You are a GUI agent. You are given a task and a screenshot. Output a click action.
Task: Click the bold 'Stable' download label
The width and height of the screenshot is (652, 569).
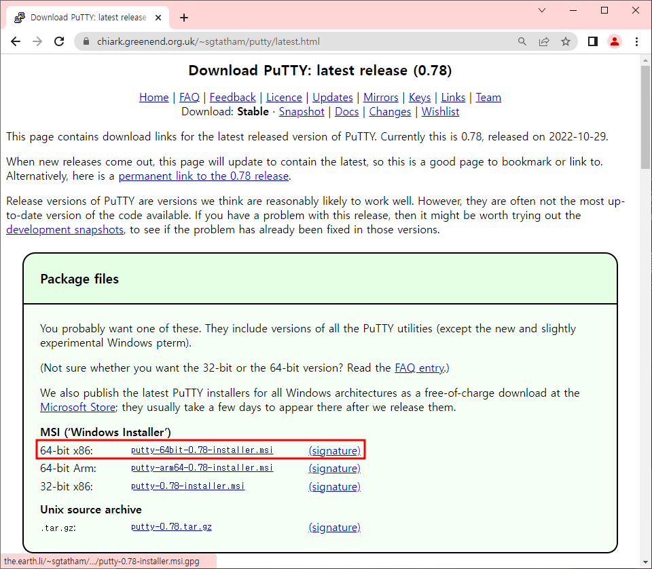coord(253,112)
